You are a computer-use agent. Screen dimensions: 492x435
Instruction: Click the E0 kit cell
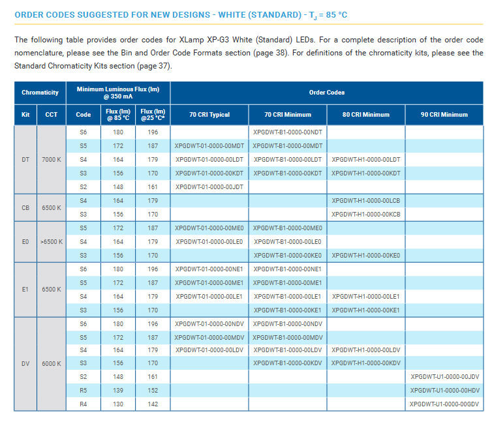tap(25, 242)
